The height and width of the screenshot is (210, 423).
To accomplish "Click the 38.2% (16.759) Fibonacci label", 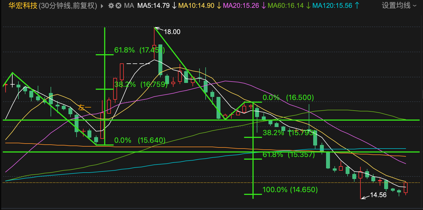I will click(x=141, y=84).
